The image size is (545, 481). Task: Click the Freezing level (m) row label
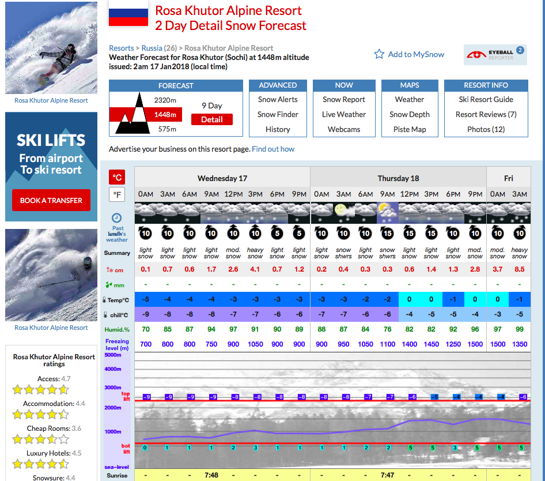pos(117,344)
